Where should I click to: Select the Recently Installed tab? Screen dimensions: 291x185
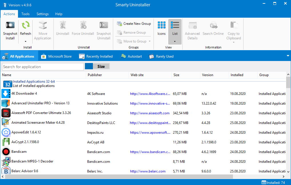pyautogui.click(x=96, y=56)
